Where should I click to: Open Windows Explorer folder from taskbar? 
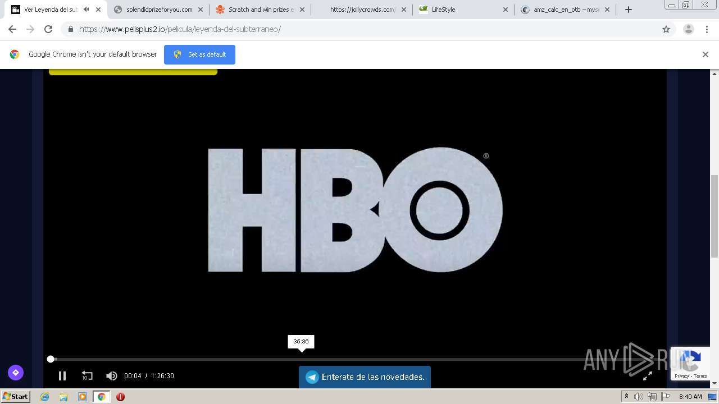(63, 397)
